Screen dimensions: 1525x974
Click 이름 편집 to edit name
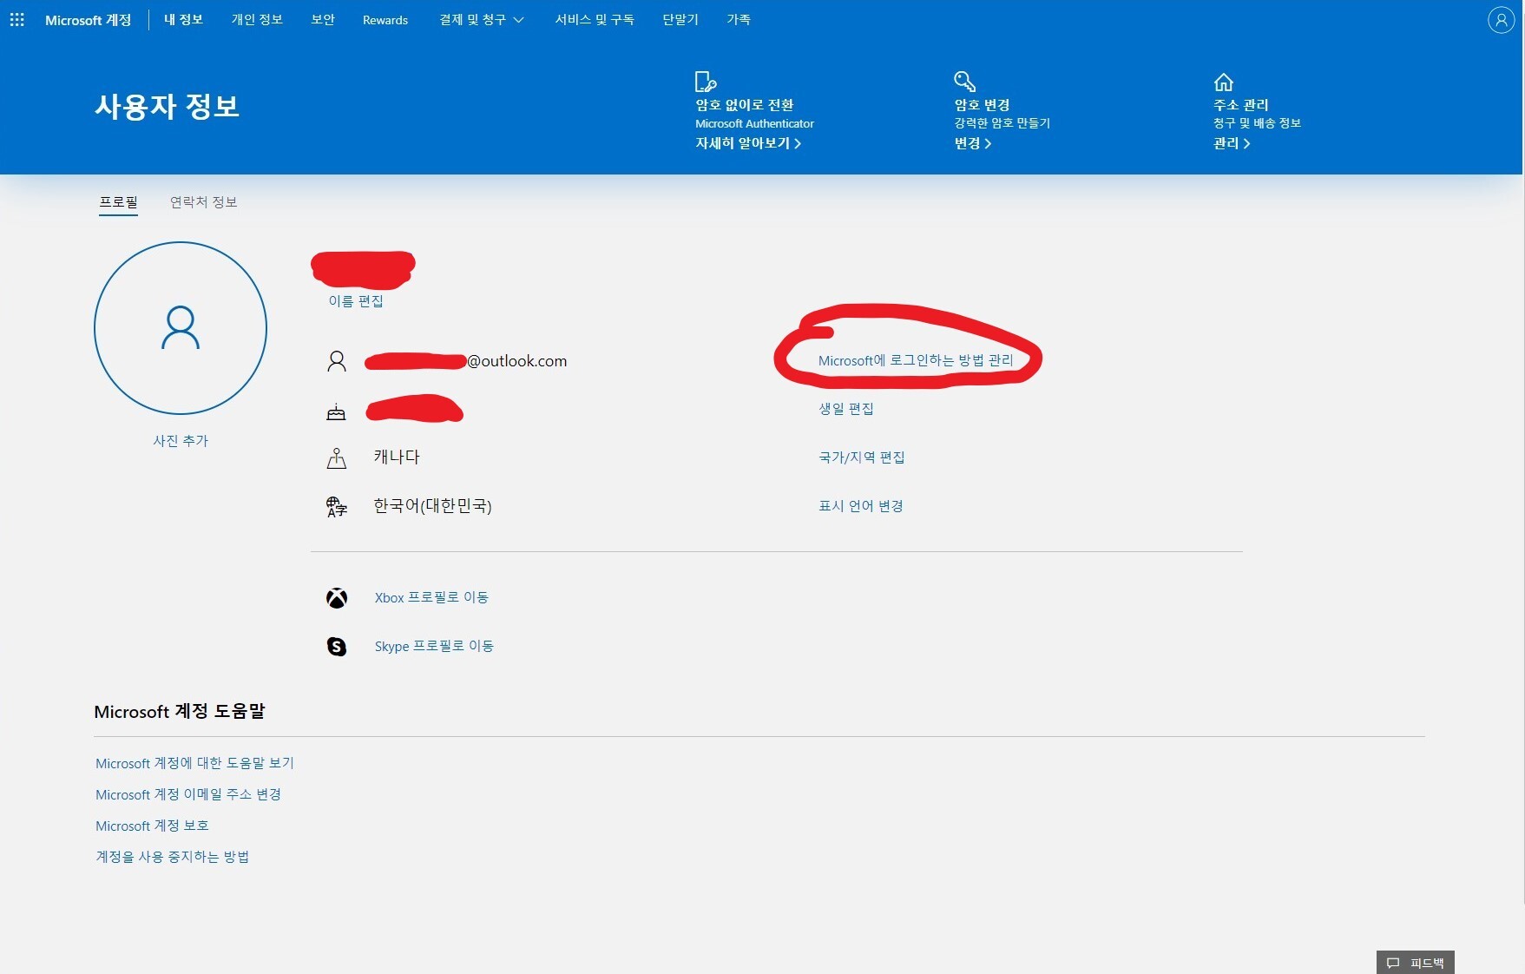coord(356,301)
